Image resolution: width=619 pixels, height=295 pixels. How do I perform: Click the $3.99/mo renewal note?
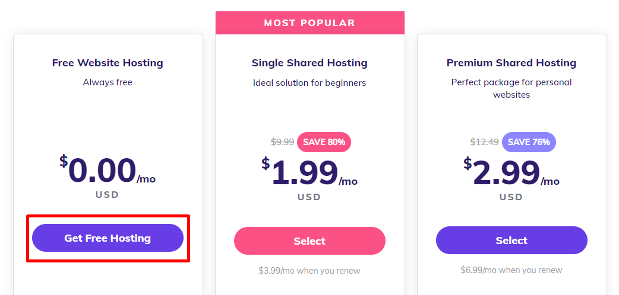pos(309,271)
